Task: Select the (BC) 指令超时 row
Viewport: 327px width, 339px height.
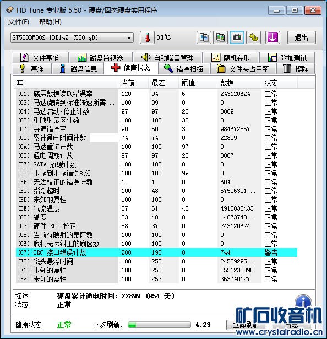Action: [x=156, y=191]
